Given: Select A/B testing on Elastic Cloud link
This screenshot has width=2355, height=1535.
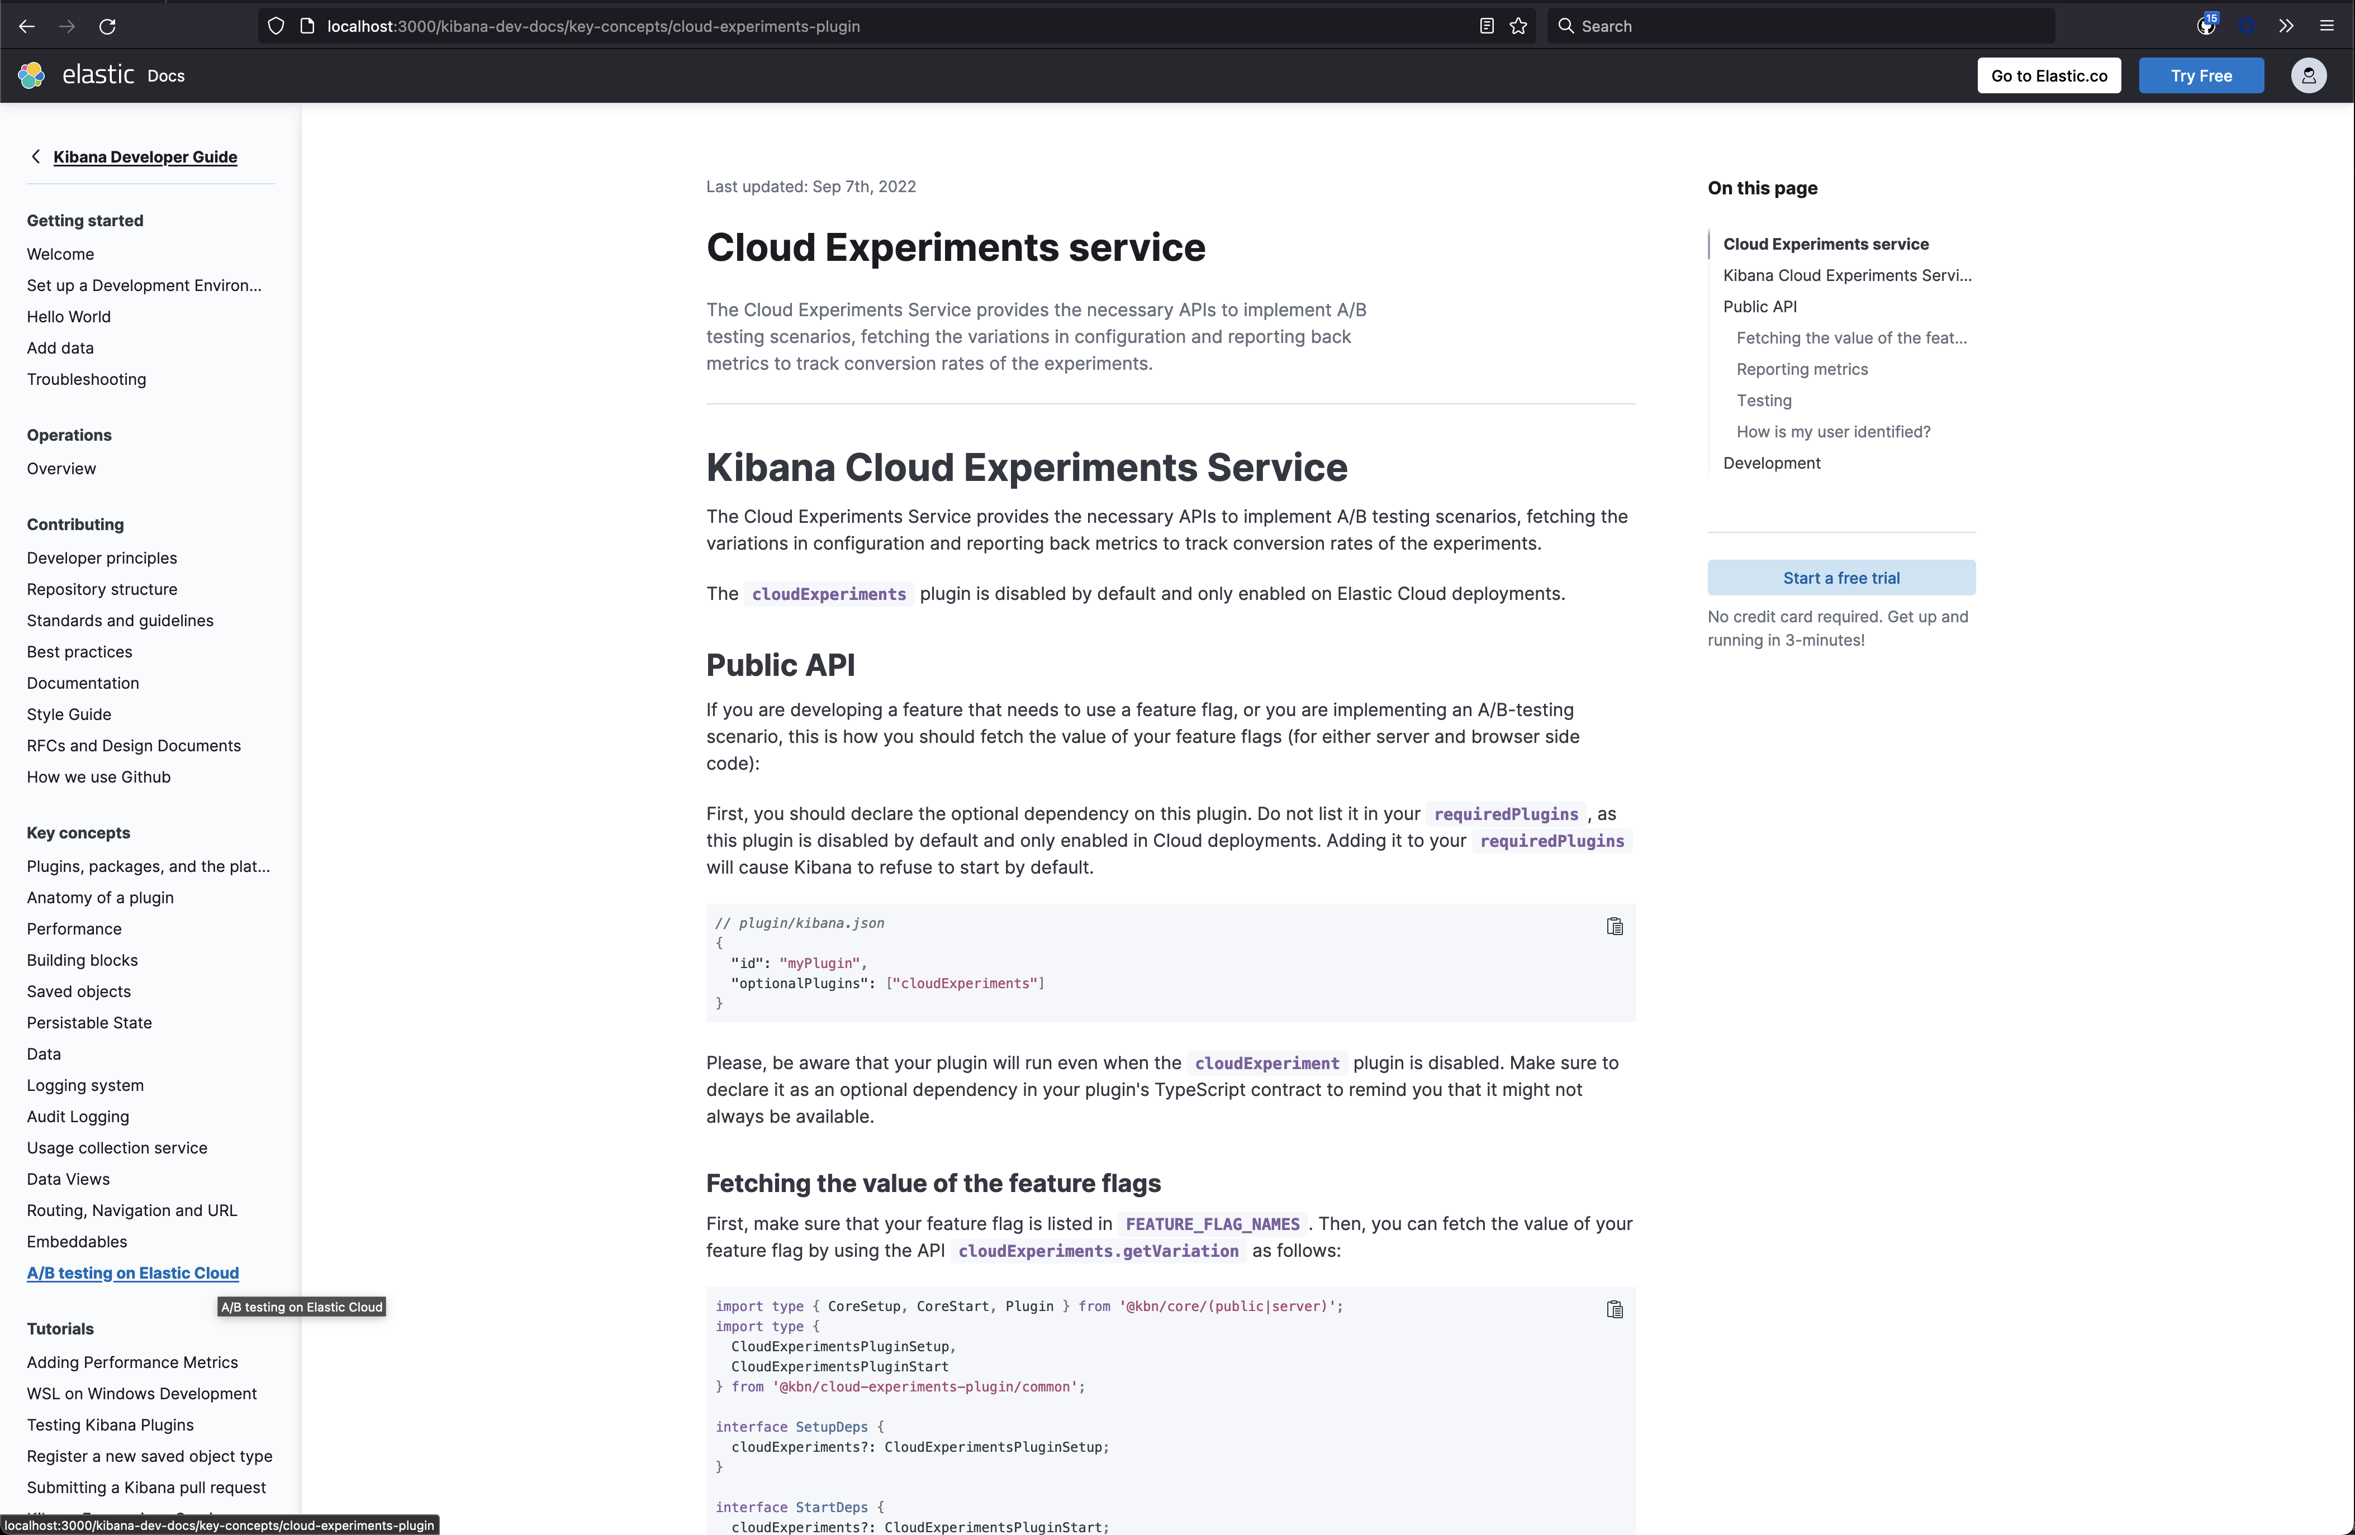Looking at the screenshot, I should click(x=132, y=1273).
